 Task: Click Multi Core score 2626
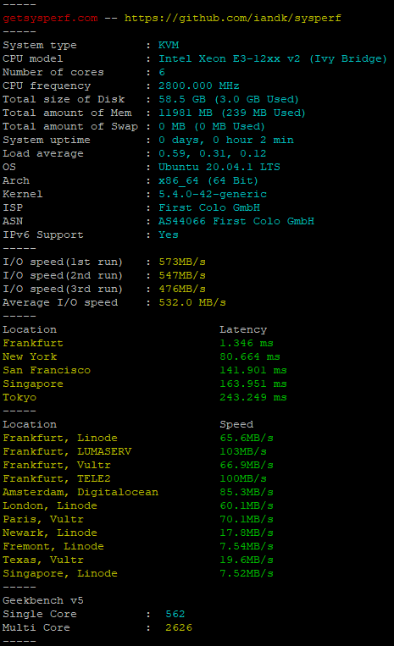(179, 628)
